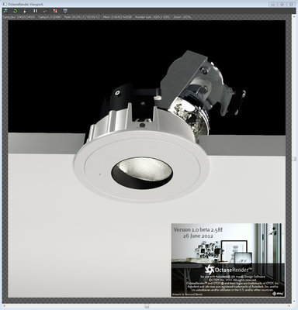Click the right edge panel expander handle
Viewport: 298px width, 310px height.
point(294,159)
